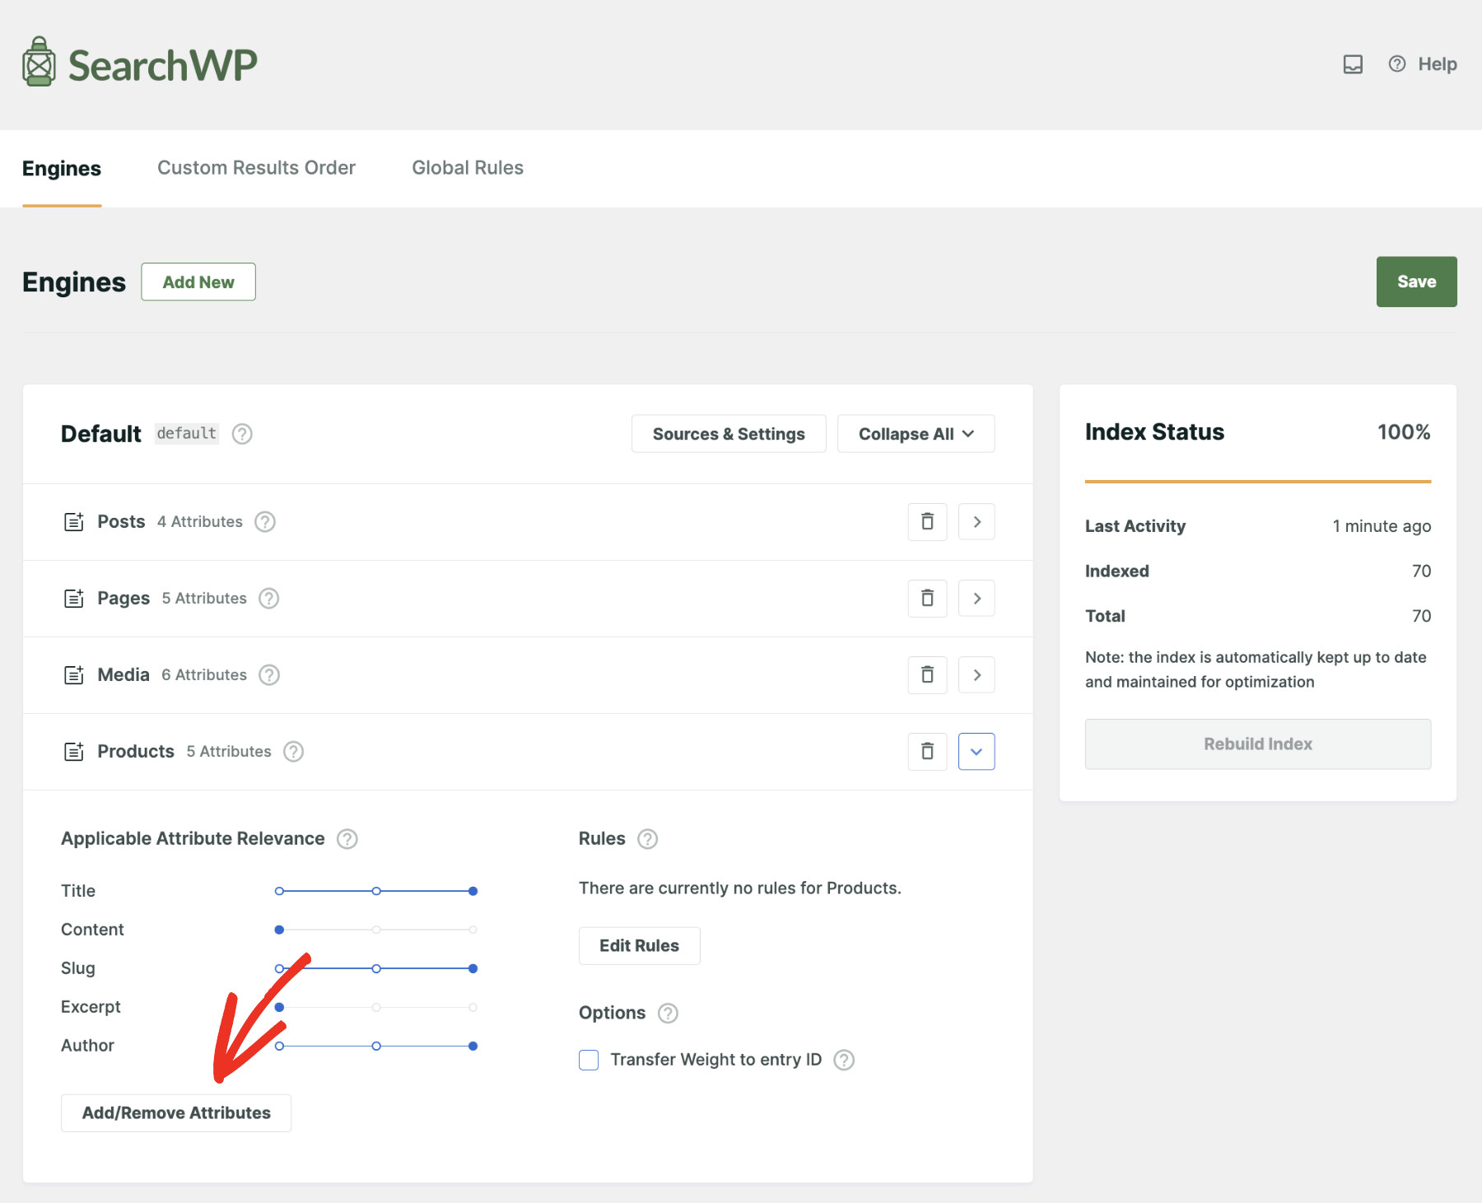Click the "Media" source name
The image size is (1482, 1203).
point(123,675)
